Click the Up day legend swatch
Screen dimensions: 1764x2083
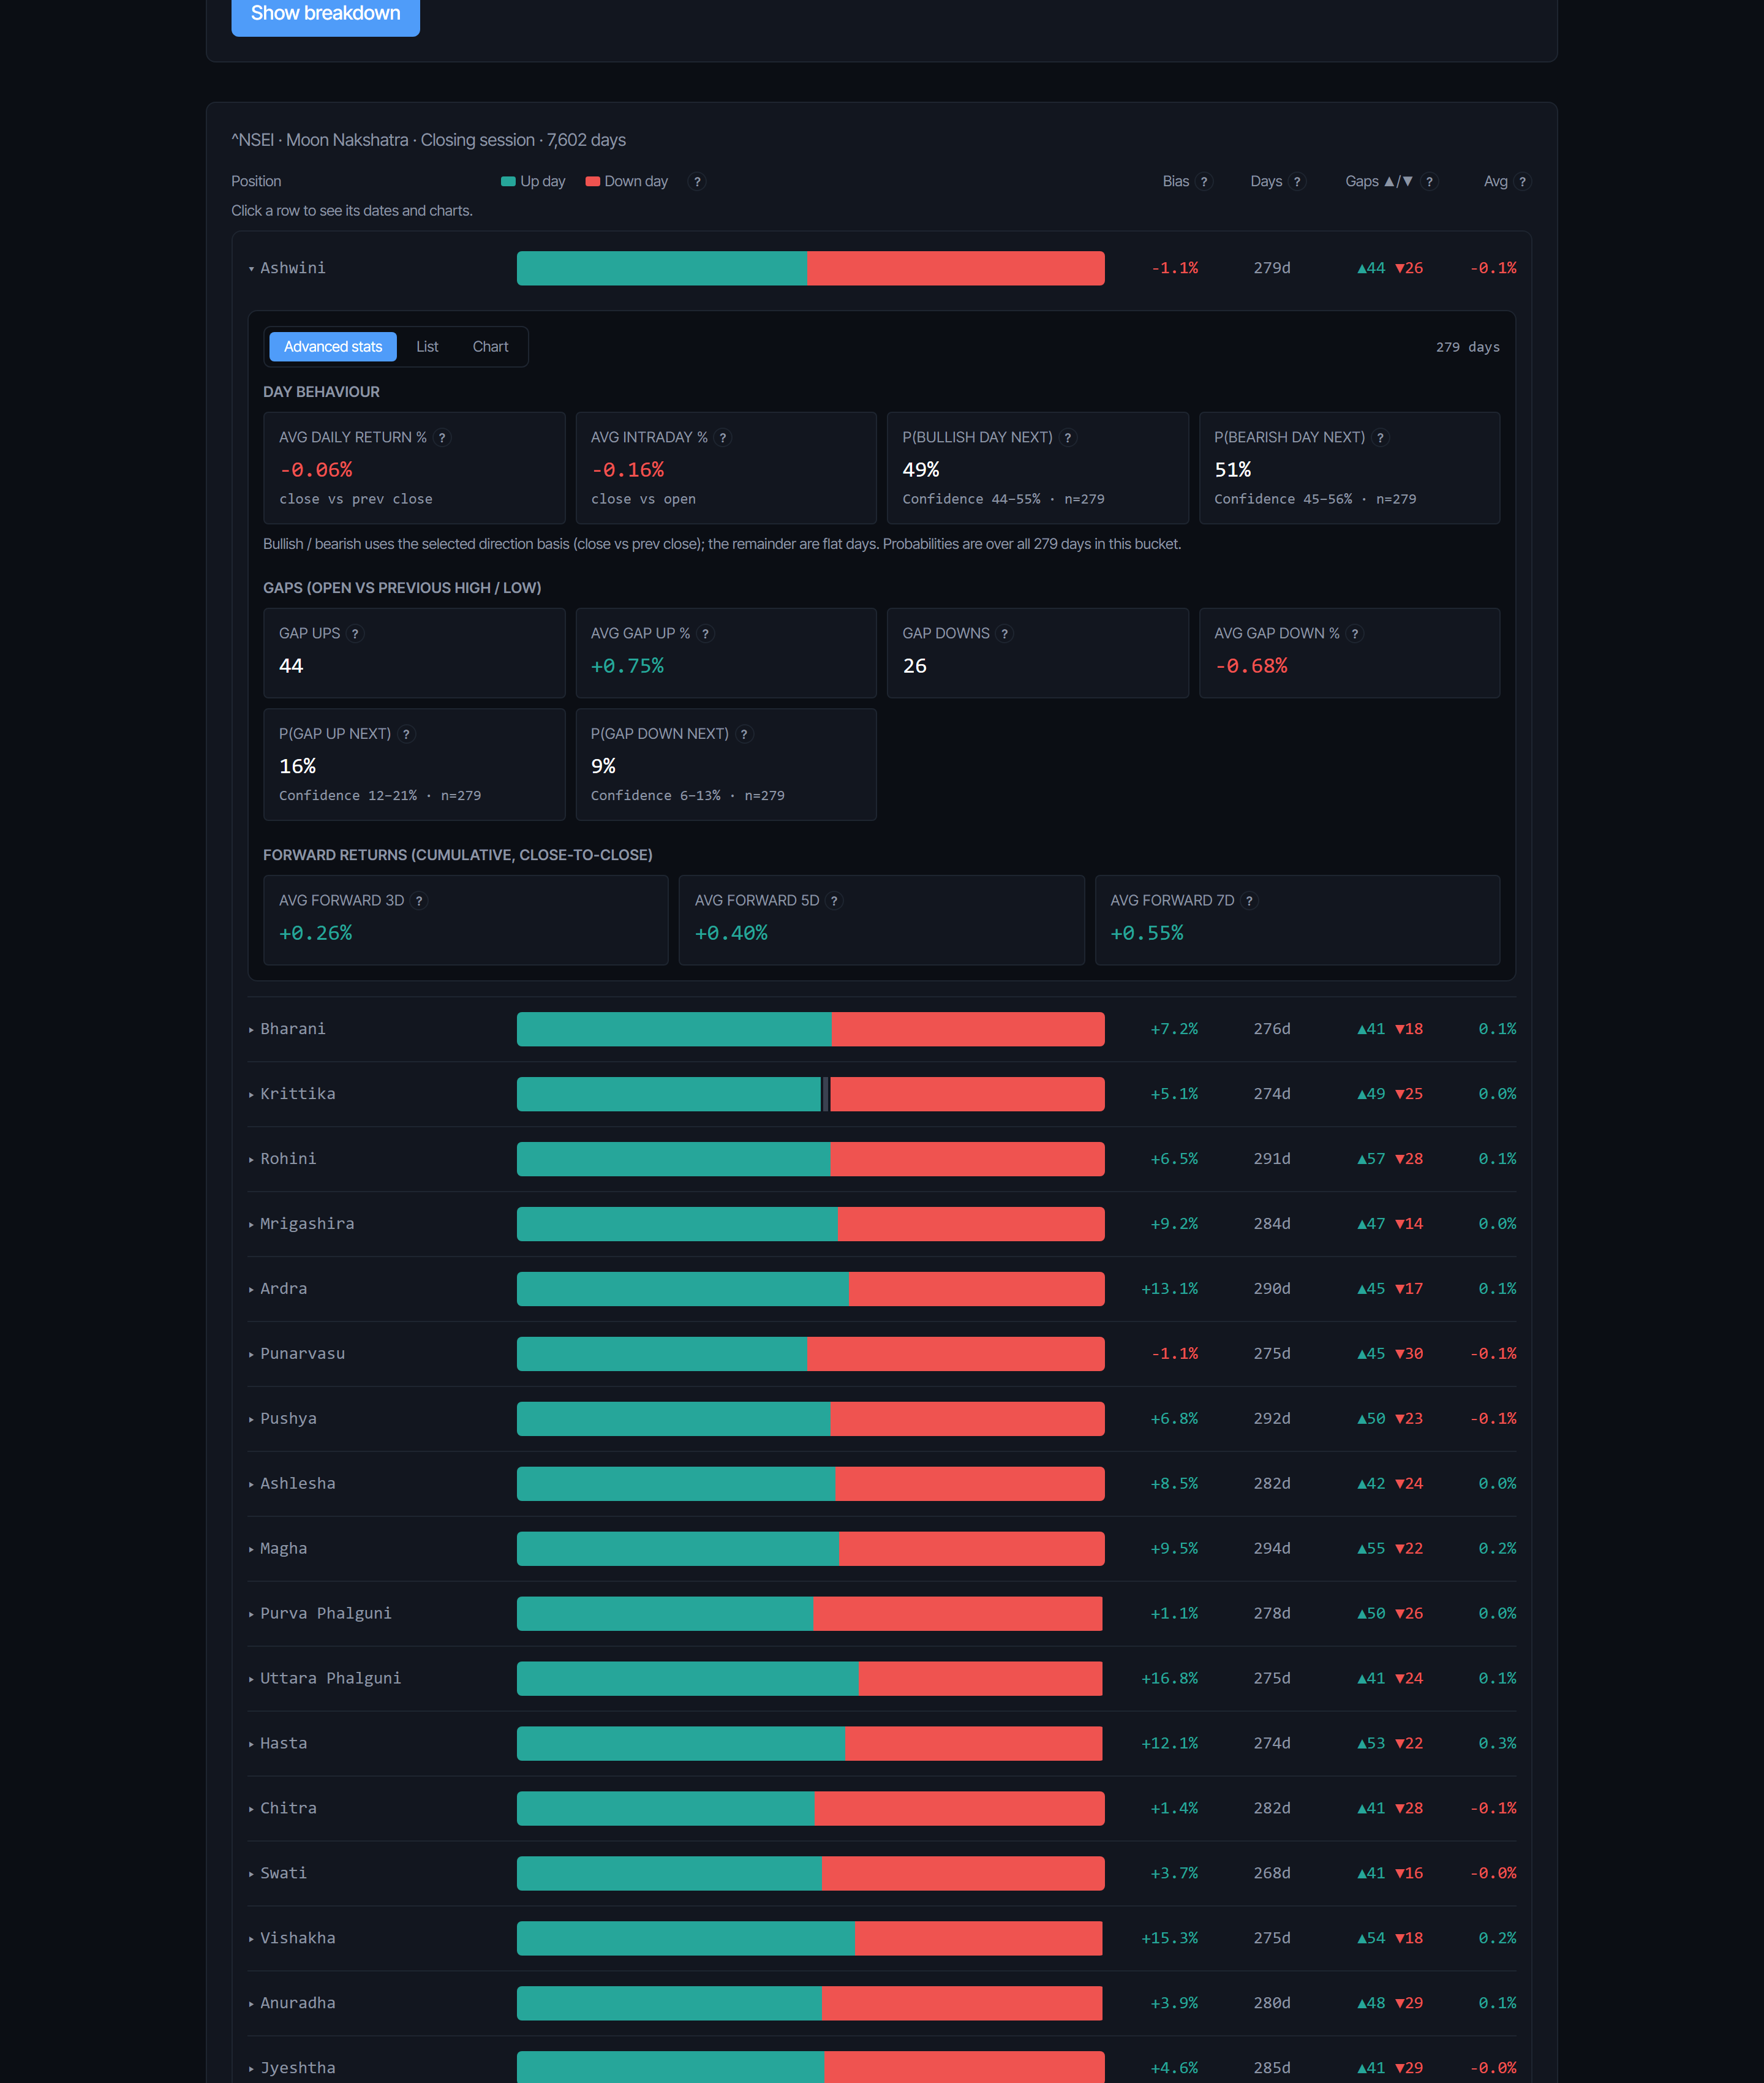(508, 182)
